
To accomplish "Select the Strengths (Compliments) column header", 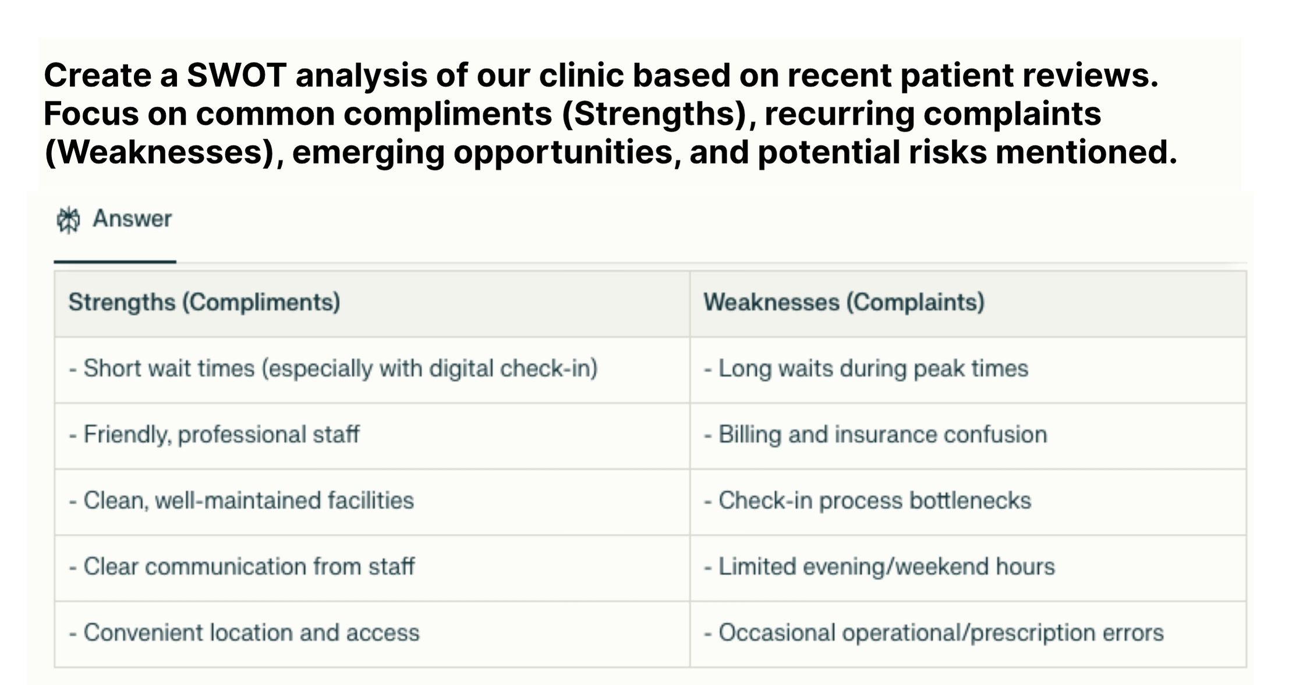I will pos(372,303).
